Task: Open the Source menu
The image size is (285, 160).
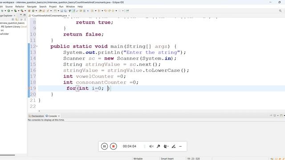Action: click(x=9, y=7)
